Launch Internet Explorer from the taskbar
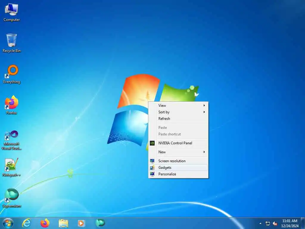Screen dimensions: 305x229 (27, 223)
